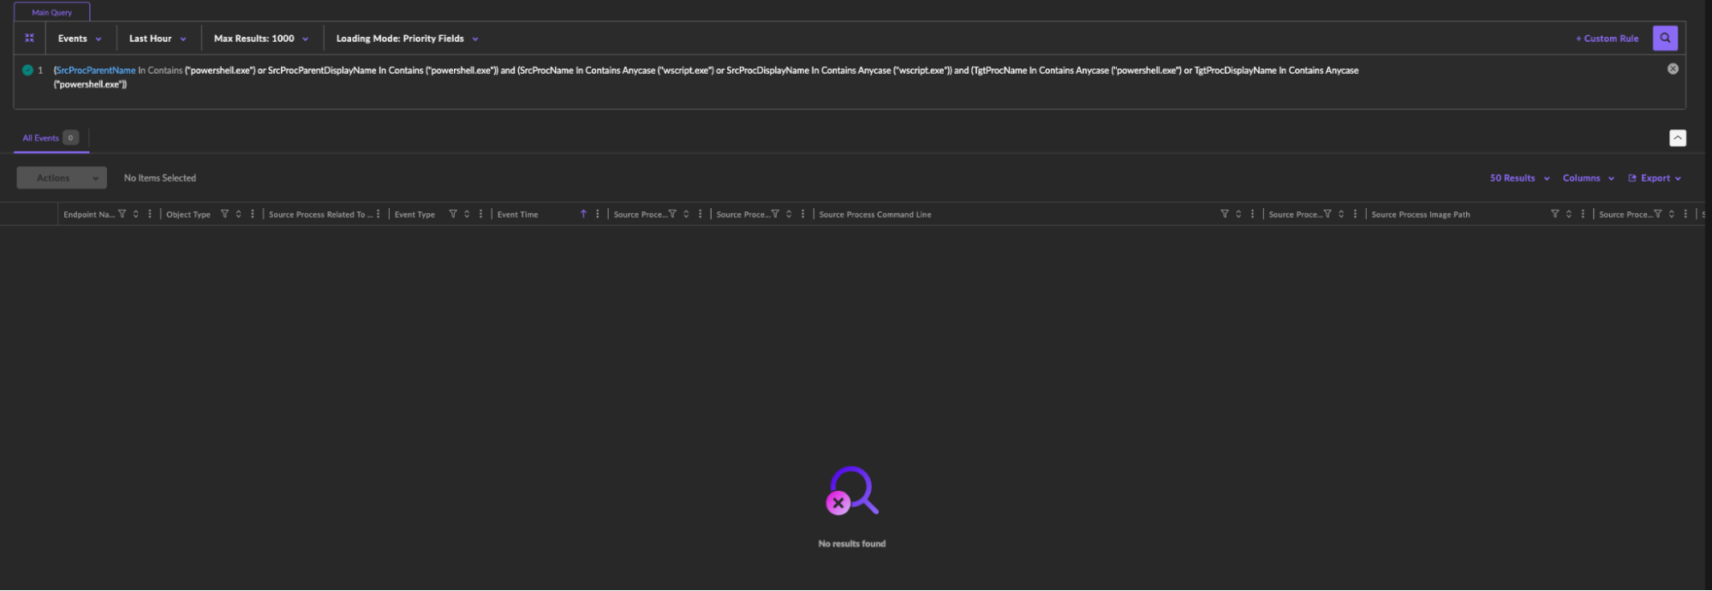
Task: Click the expand query editor icon
Action: click(29, 39)
